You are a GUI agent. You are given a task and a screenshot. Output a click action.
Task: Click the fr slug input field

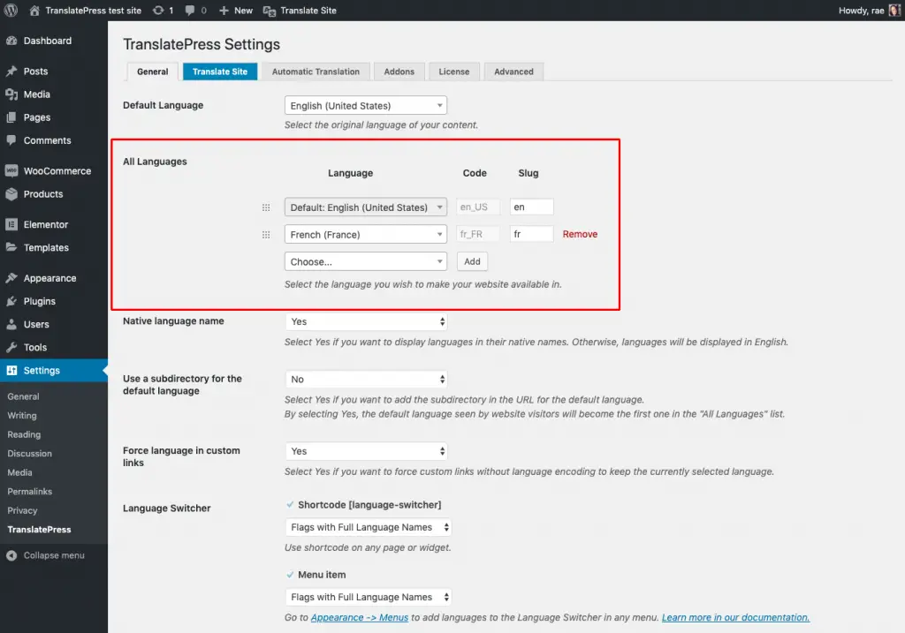tap(531, 234)
